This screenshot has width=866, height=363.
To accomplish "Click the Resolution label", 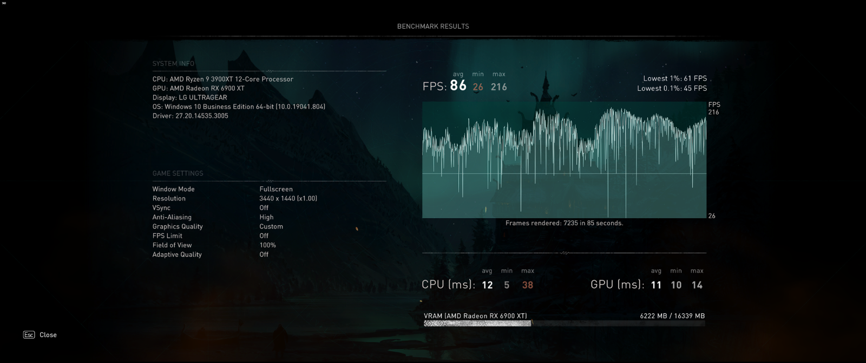I will [169, 199].
